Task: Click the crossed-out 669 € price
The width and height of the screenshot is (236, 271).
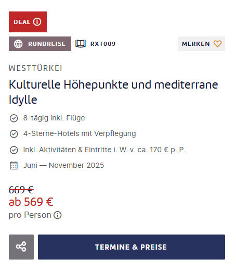Action: (x=21, y=190)
